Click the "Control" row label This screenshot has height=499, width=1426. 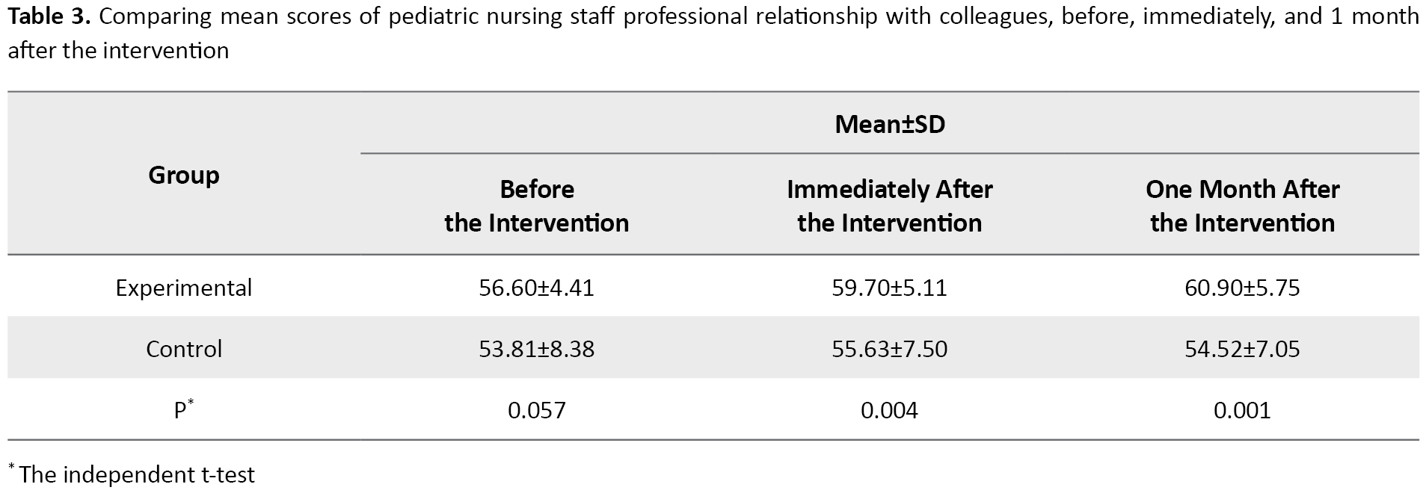pyautogui.click(x=184, y=349)
